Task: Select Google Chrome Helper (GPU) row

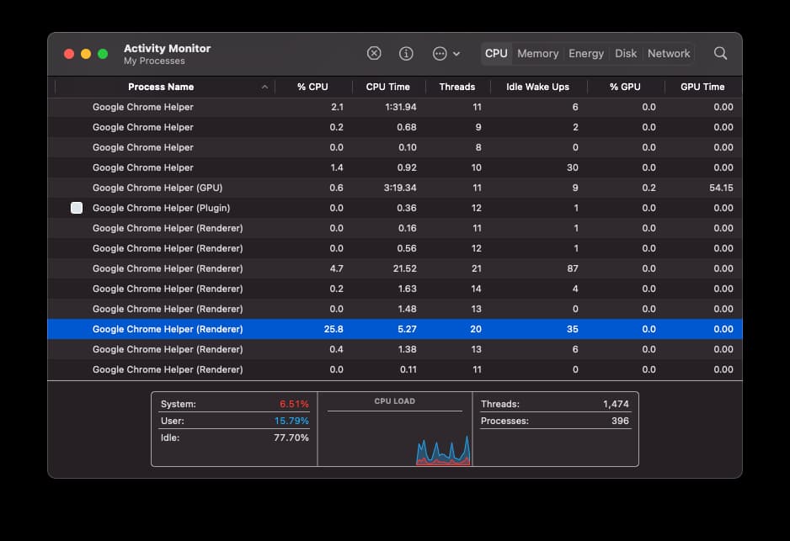Action: click(x=394, y=188)
